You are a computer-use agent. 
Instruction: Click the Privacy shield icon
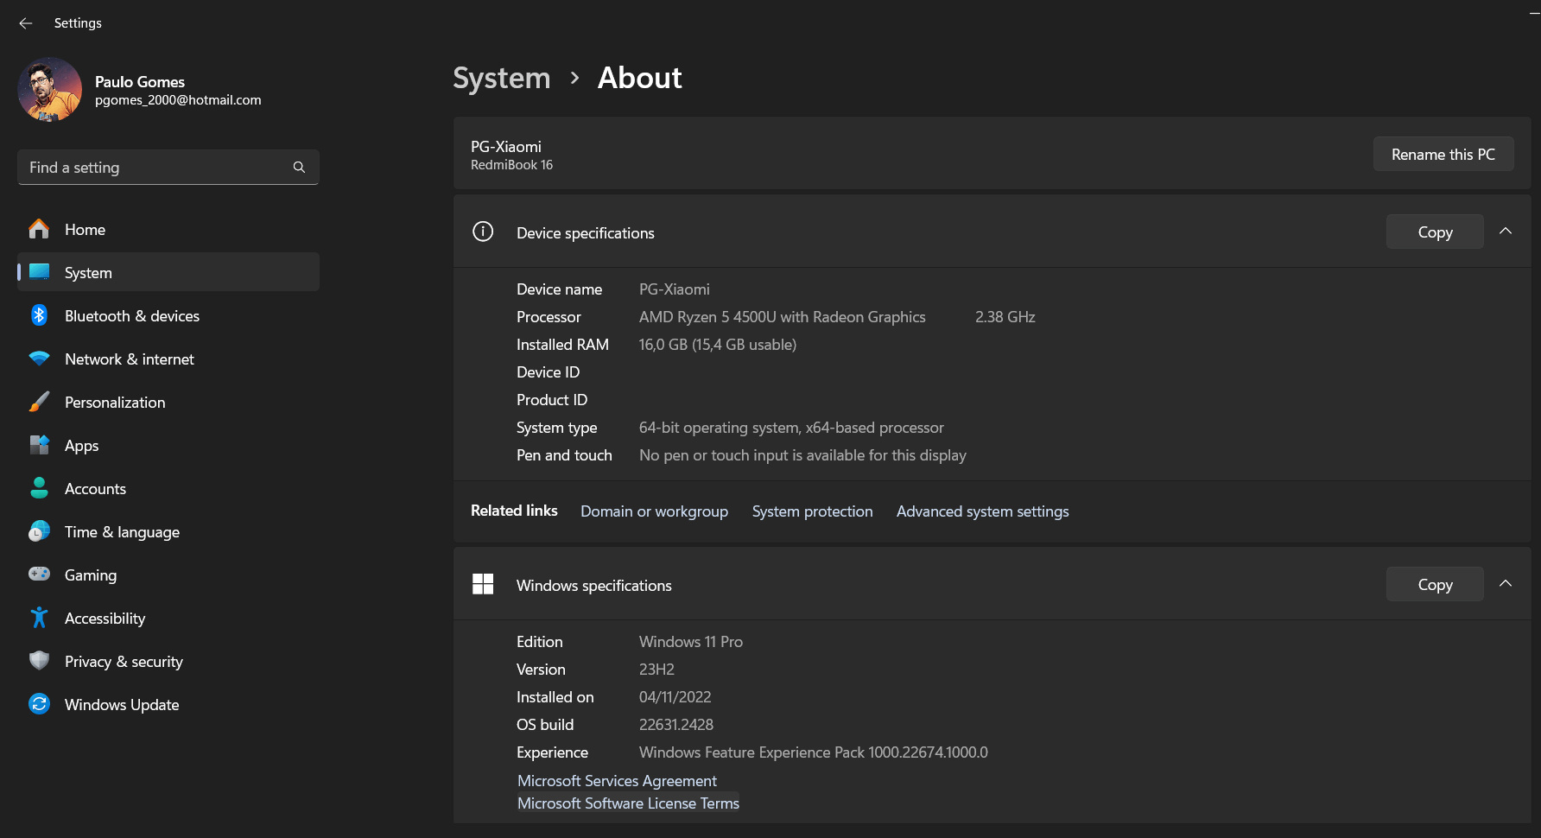[39, 661]
